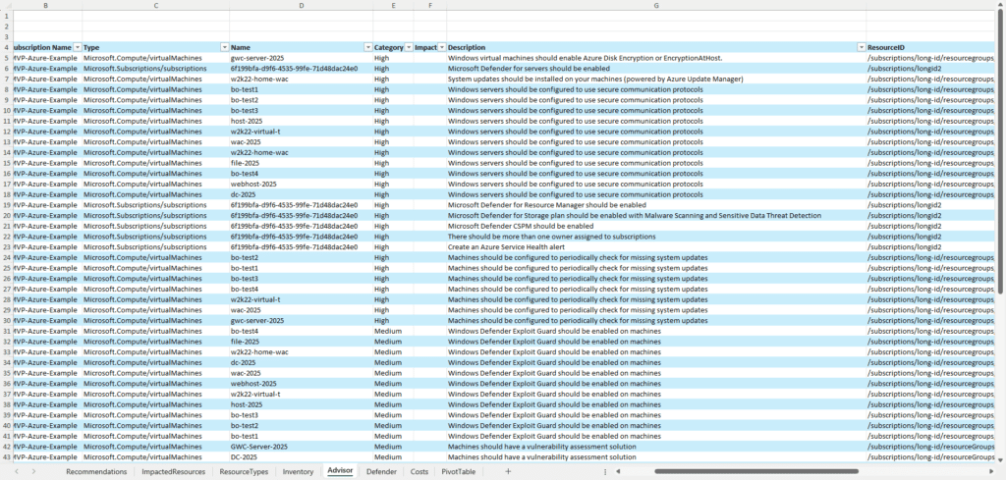Open the Name column filter dropdown
Image resolution: width=1006 pixels, height=480 pixels.
pos(367,47)
